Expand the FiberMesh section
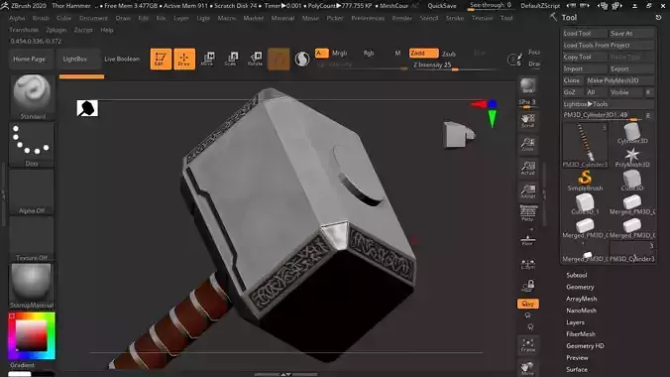The width and height of the screenshot is (670, 377). click(581, 334)
